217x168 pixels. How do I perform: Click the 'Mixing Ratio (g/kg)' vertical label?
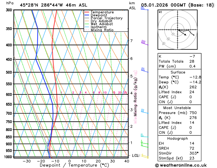tap(135, 97)
